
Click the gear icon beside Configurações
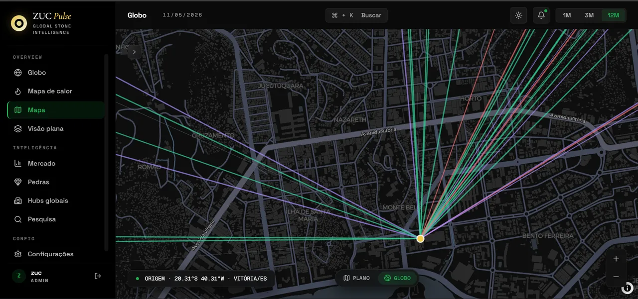click(x=18, y=254)
